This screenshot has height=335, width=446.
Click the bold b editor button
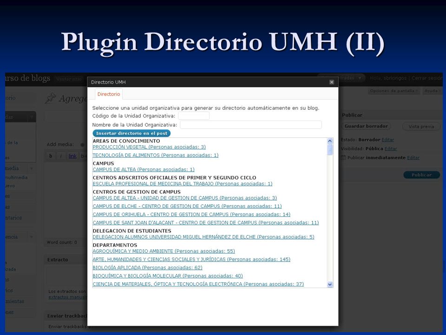click(x=51, y=156)
